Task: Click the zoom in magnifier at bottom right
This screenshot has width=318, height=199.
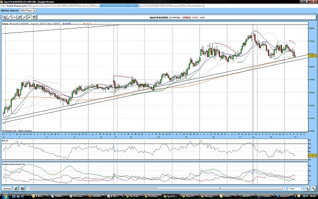Action: (313, 189)
